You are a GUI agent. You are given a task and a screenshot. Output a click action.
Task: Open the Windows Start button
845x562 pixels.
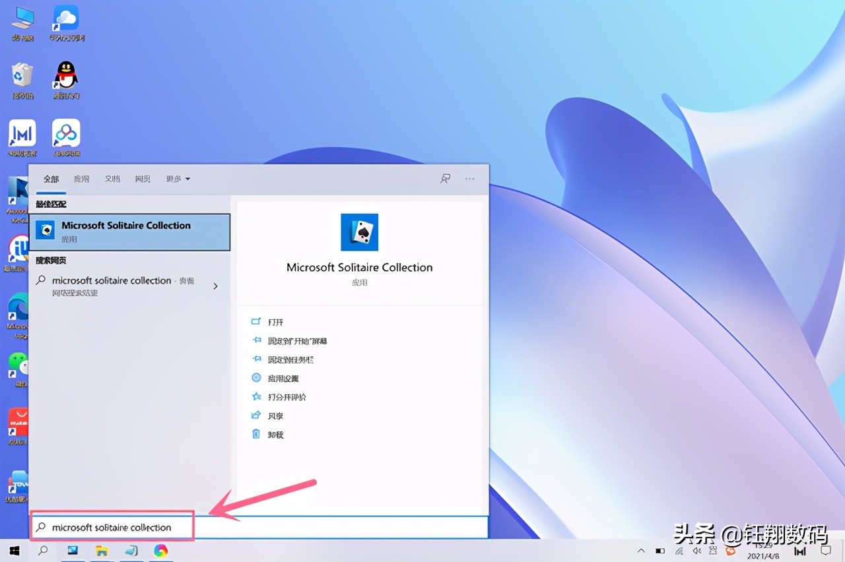tap(14, 550)
